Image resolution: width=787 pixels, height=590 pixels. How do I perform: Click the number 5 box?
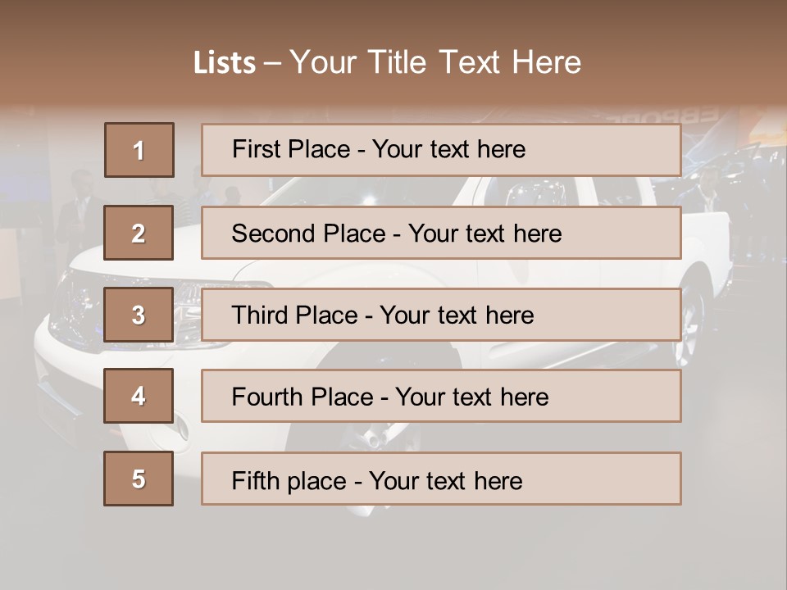click(x=139, y=479)
